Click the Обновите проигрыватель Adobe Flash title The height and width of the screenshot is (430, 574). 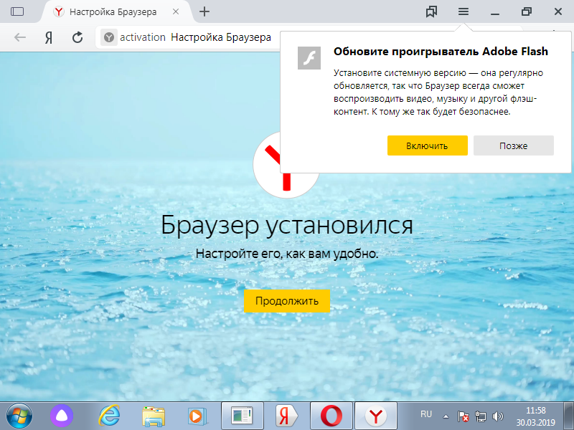[x=441, y=52]
